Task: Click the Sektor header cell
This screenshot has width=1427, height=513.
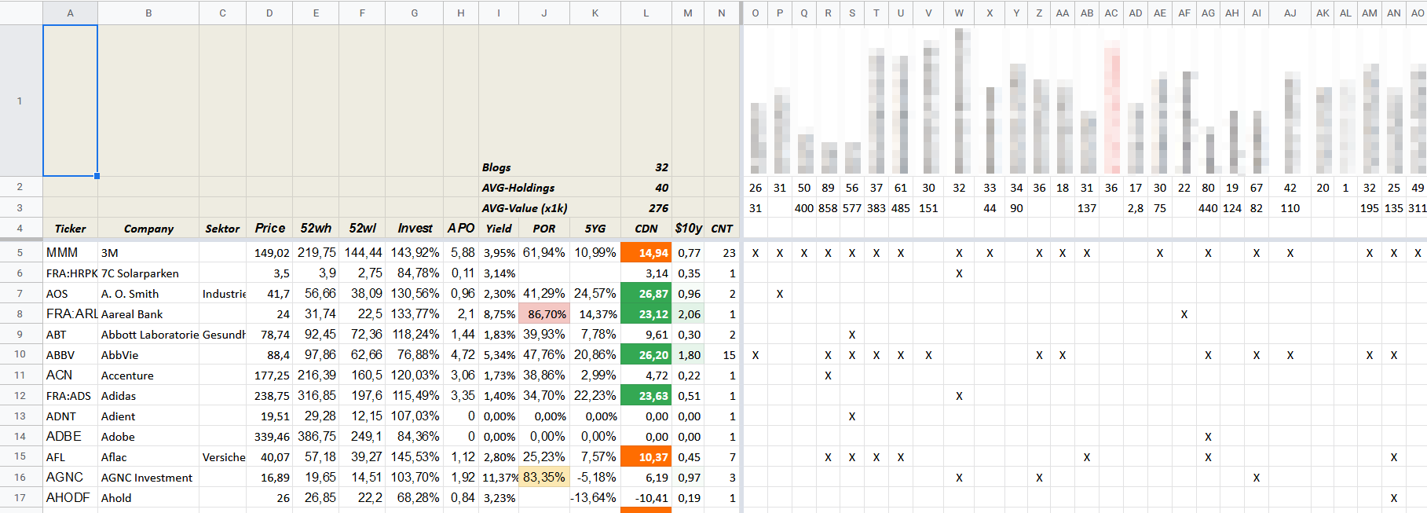Action: (222, 229)
